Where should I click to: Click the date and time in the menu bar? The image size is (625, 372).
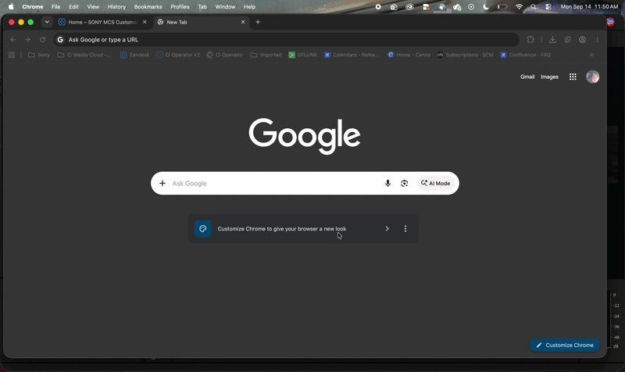point(590,7)
